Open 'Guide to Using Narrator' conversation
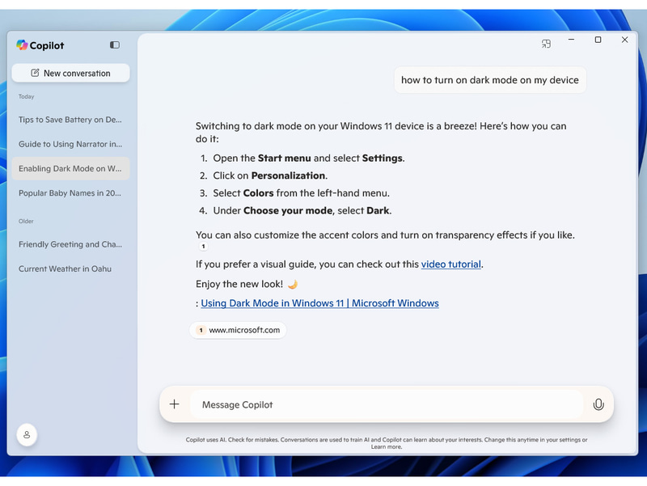 point(70,144)
